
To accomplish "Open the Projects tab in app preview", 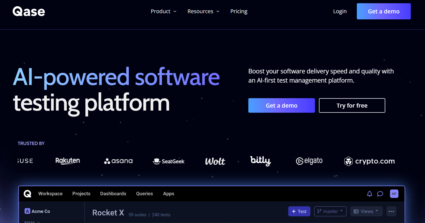I will click(x=81, y=194).
